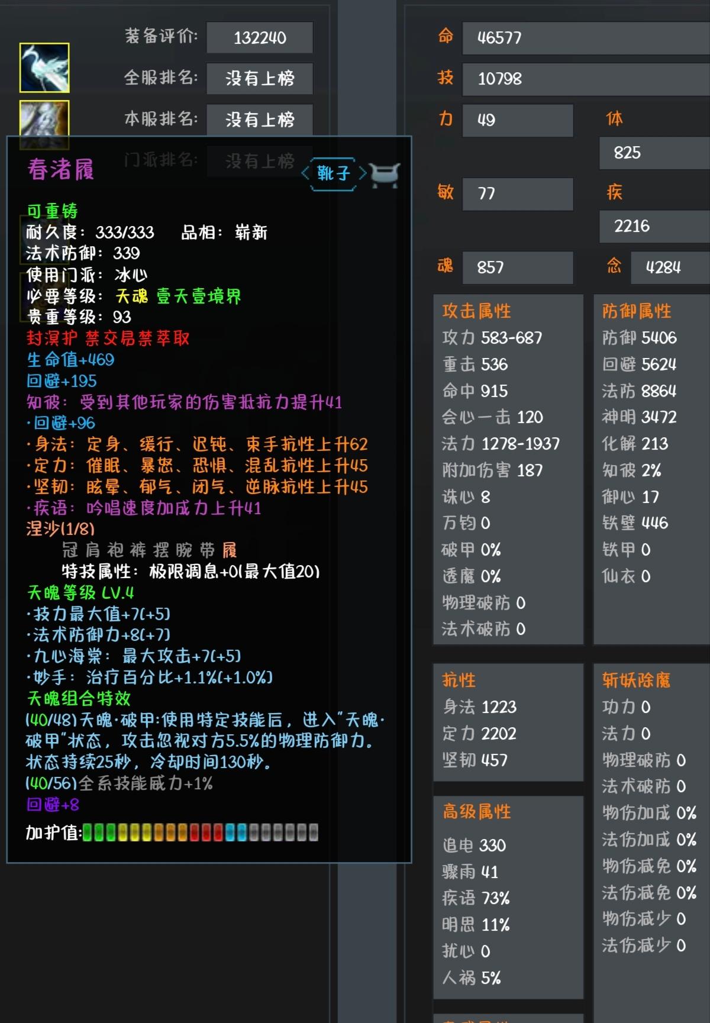Image resolution: width=710 pixels, height=1023 pixels.
Task: Click the 命中 915 stat
Action: coord(475,391)
